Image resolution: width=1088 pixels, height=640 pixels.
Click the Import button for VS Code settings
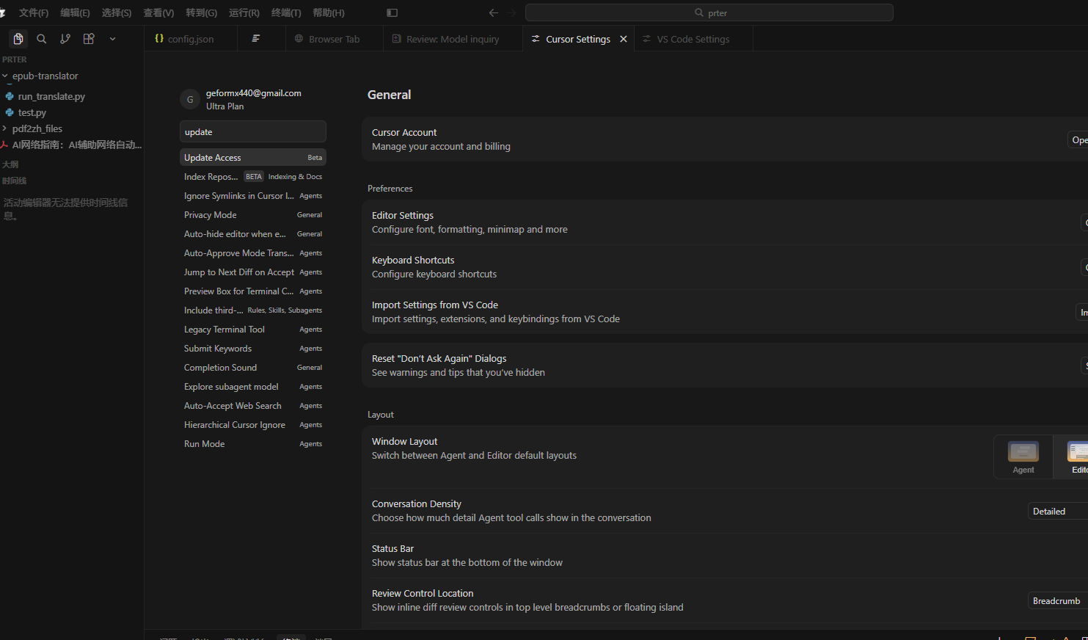[x=1082, y=312]
